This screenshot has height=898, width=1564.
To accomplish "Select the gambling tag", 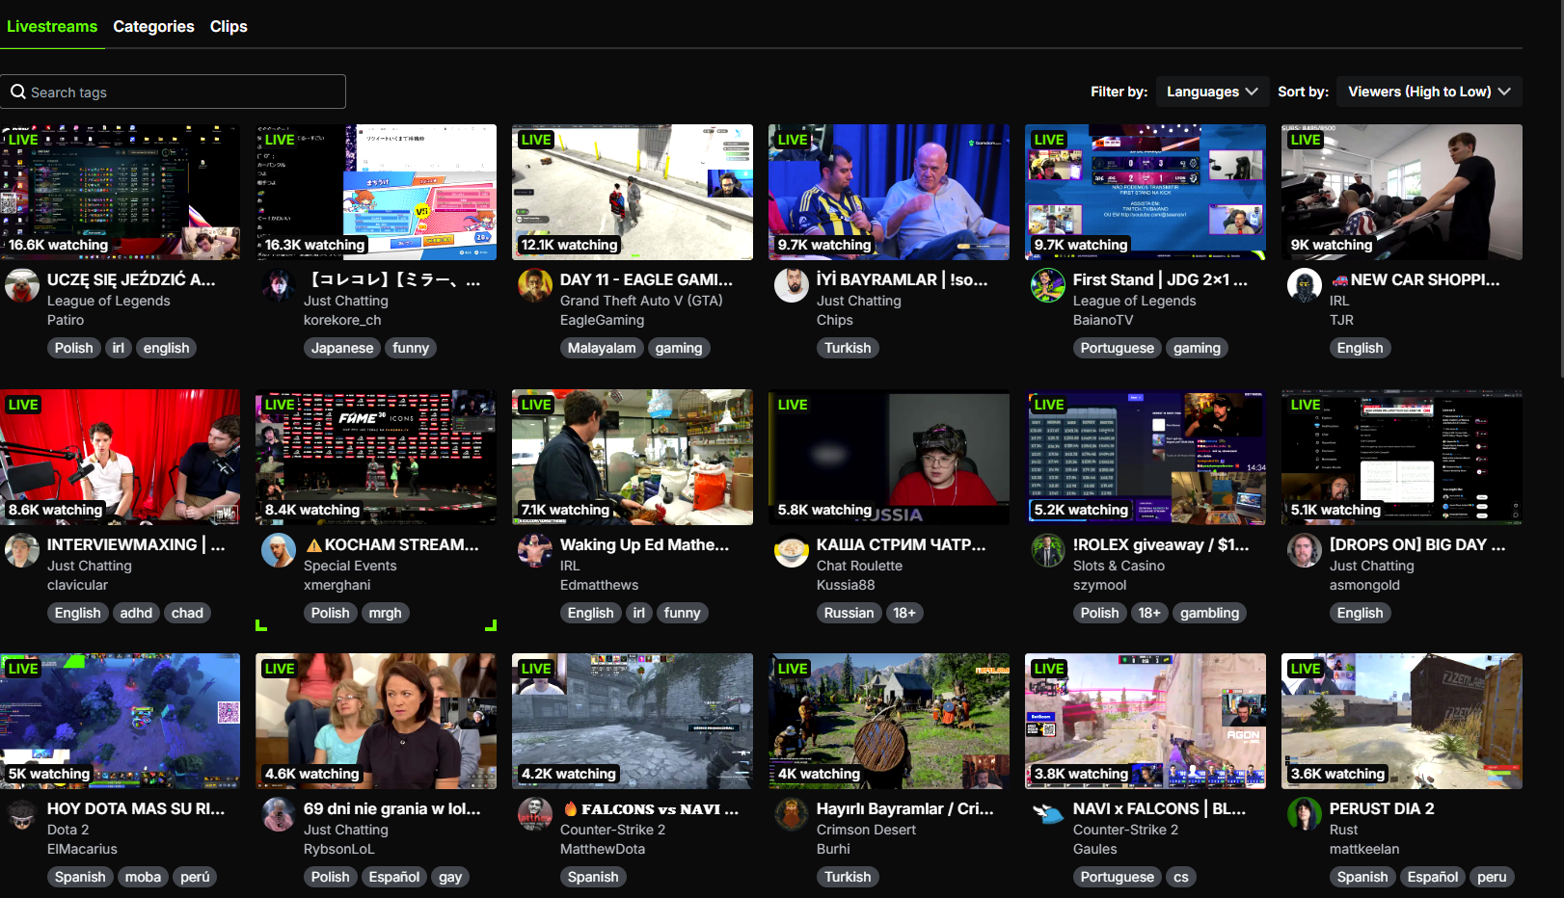I will click(x=1209, y=613).
